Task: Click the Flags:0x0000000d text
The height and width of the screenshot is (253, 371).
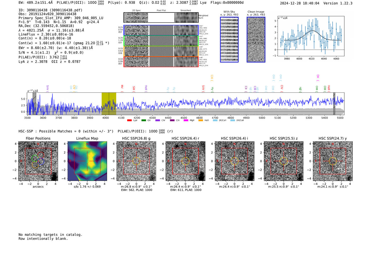Action: coord(227,3)
